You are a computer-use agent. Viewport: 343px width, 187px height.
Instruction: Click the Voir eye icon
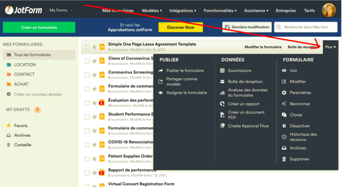(284, 70)
